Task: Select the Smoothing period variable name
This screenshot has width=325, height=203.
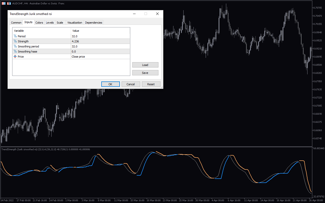Action: point(28,46)
